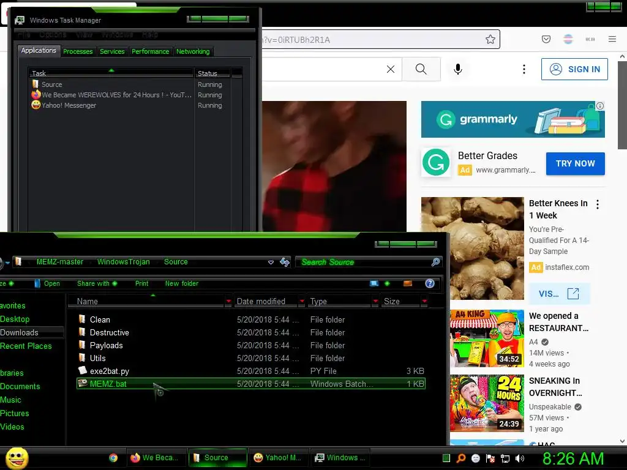Switch to Yahoo! Messenger taskbar button
Image resolution: width=627 pixels, height=470 pixels.
click(279, 458)
